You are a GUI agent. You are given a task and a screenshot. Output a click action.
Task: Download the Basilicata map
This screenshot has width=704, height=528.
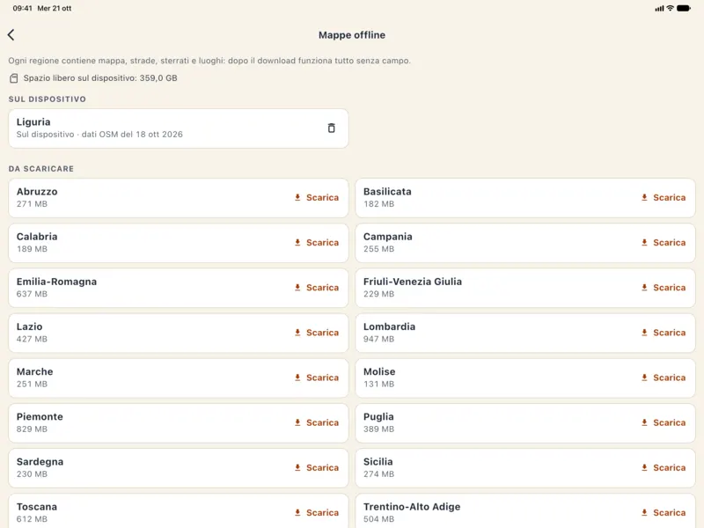tap(664, 197)
